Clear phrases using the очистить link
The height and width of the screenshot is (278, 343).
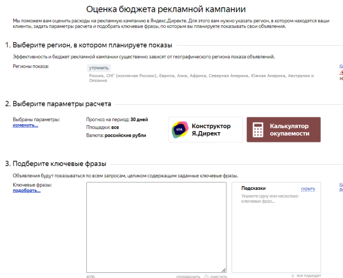coord(218,276)
